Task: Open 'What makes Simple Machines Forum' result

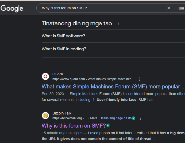Action: coord(113,87)
